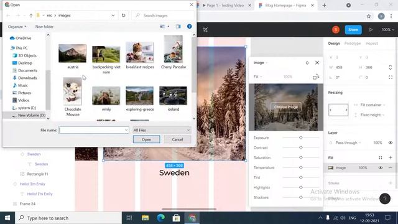Close the Image fill panel
Image resolution: width=398 pixels, height=224 pixels.
coord(317,63)
